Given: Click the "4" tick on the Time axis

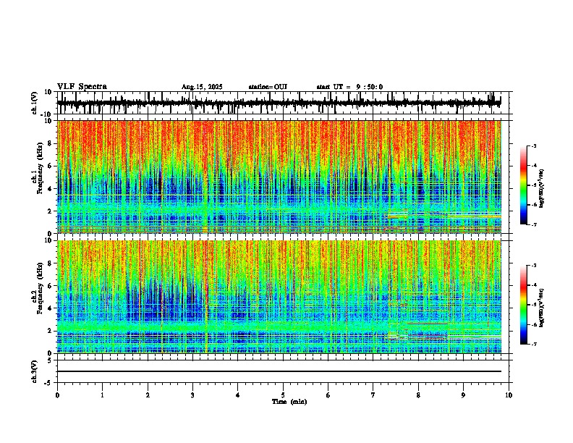Looking at the screenshot, I should [237, 395].
